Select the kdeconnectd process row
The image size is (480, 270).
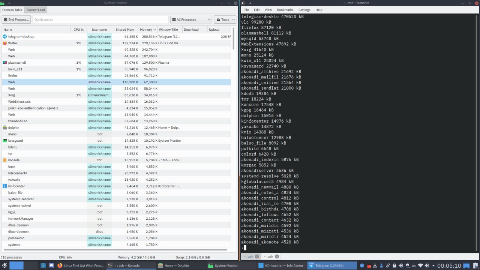(x=116, y=173)
